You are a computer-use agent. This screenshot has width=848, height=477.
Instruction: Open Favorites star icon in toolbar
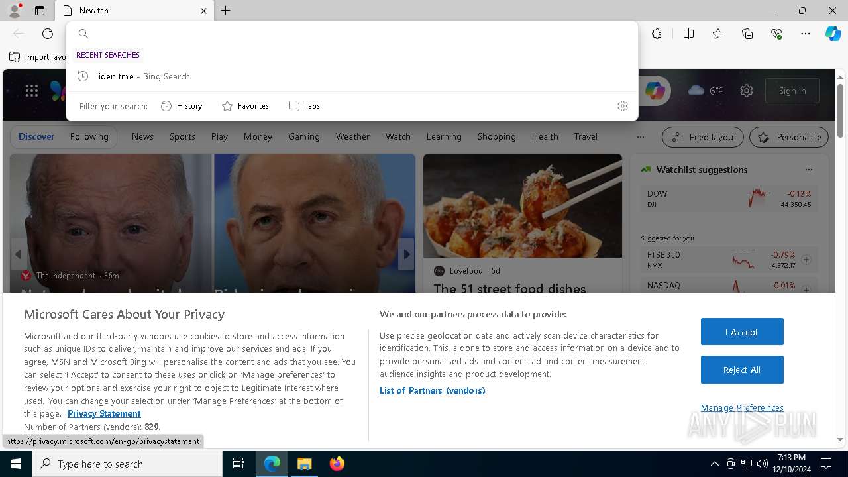tap(718, 34)
